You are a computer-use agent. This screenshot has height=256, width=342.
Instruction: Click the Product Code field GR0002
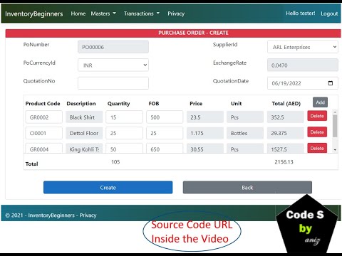coord(44,117)
